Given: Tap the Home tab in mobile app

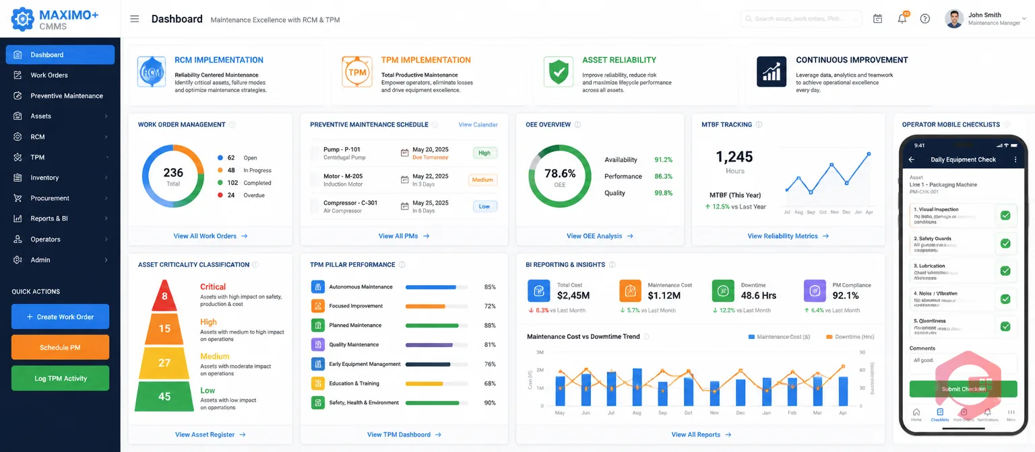Looking at the screenshot, I should click(916, 414).
